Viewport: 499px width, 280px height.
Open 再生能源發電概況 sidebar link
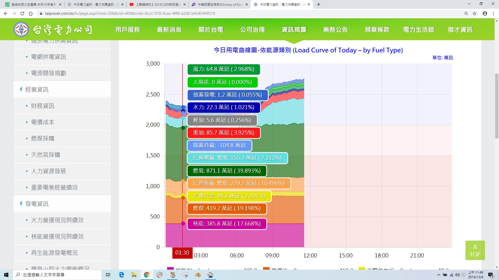(x=62, y=253)
